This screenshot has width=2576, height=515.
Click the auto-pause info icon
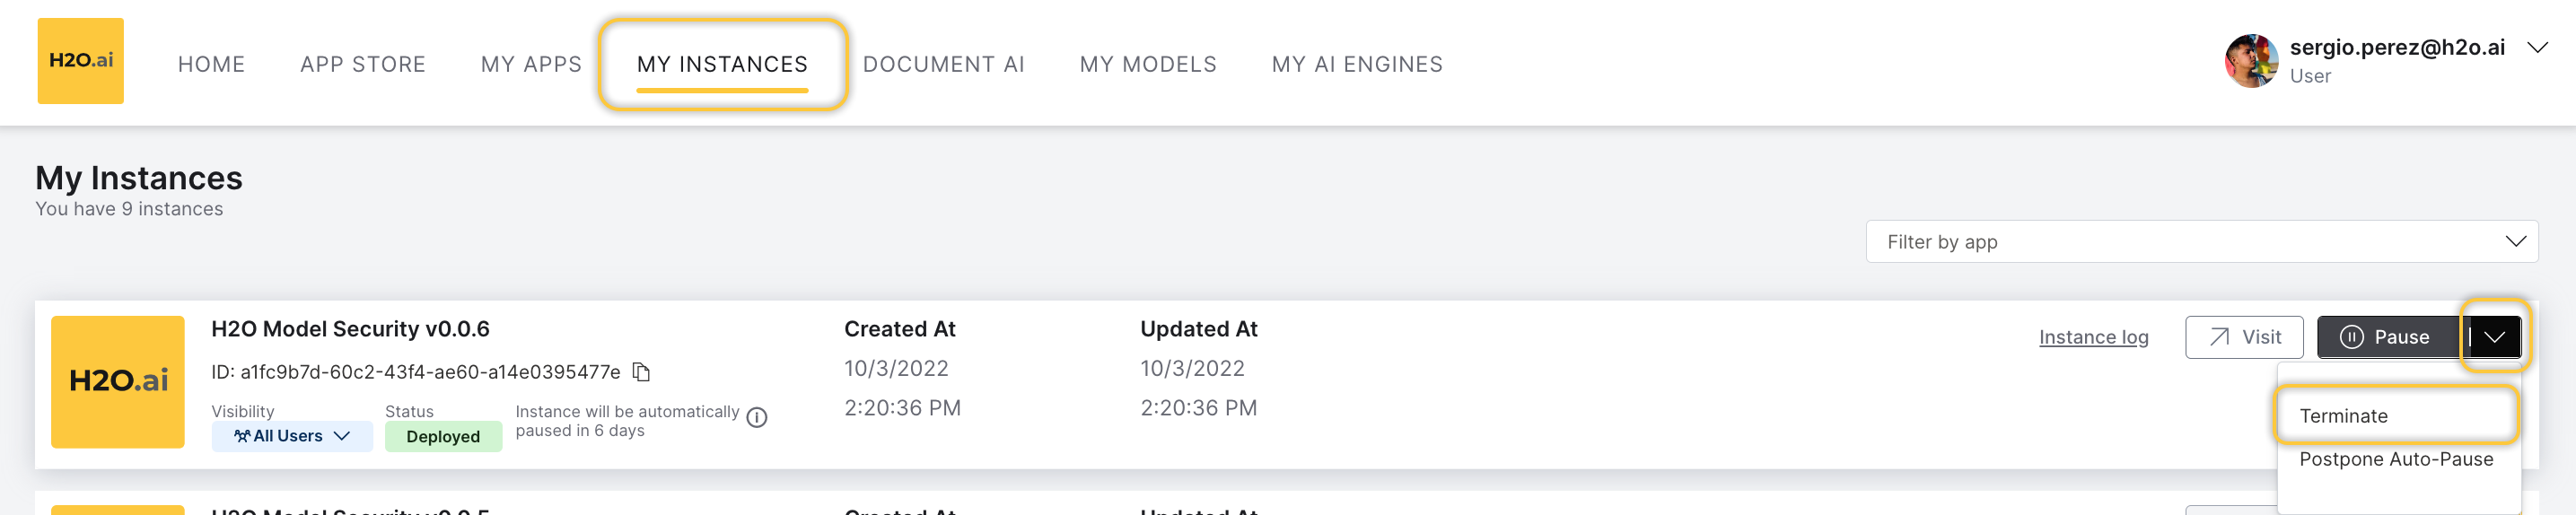pyautogui.click(x=757, y=418)
